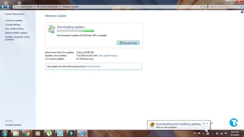Refresh the address bar location
This screenshot has width=244, height=137.
click(205, 7)
